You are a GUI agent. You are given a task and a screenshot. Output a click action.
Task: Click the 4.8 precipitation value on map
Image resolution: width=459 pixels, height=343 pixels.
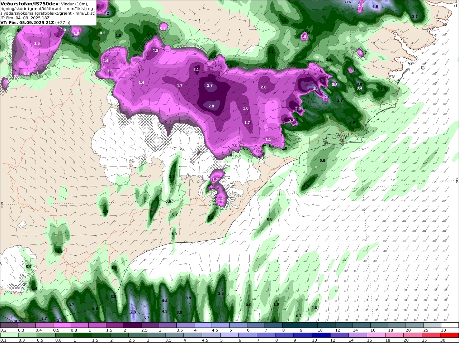(x=60, y=321)
